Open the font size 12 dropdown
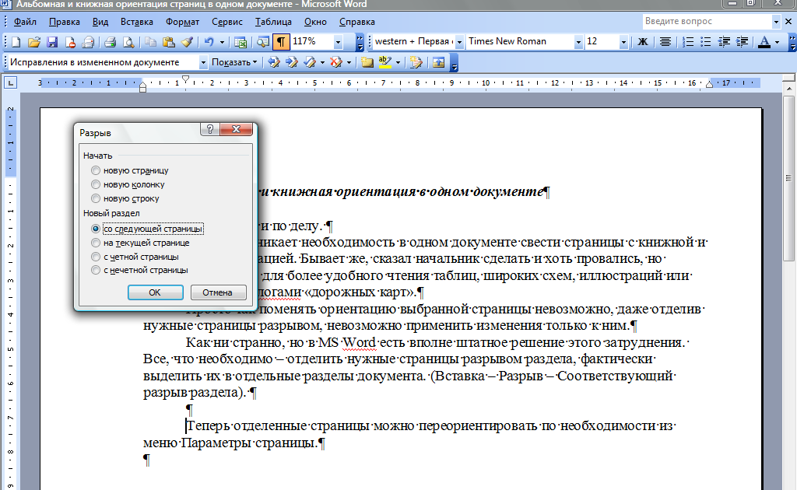The height and width of the screenshot is (490, 797). (623, 42)
